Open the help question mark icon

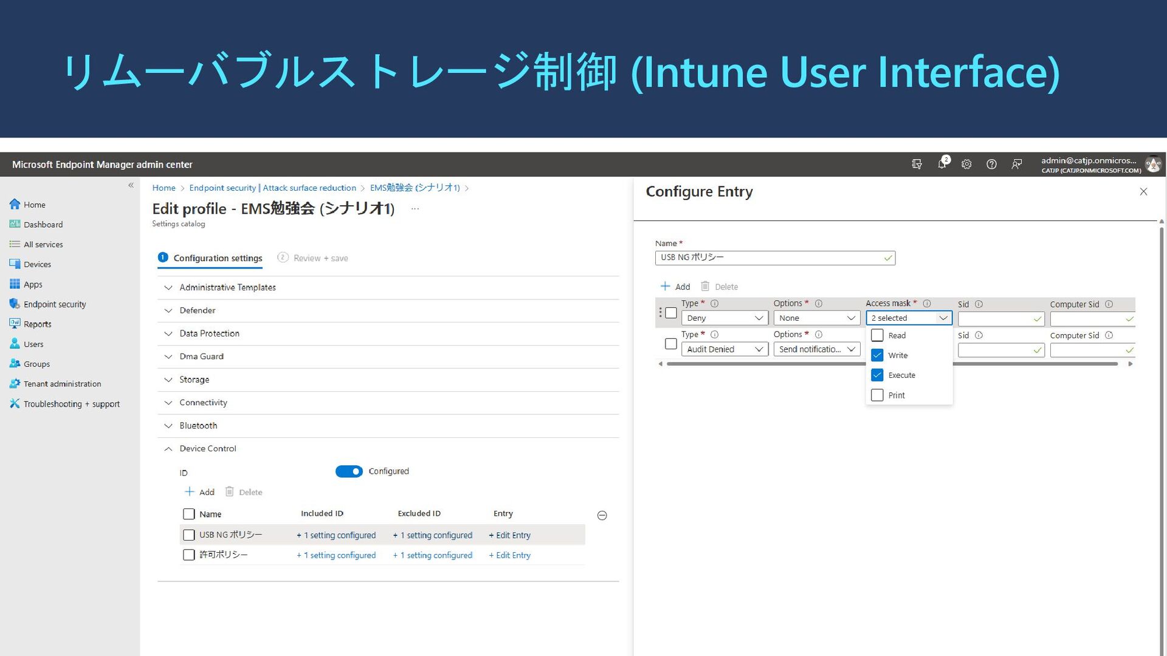tap(991, 164)
